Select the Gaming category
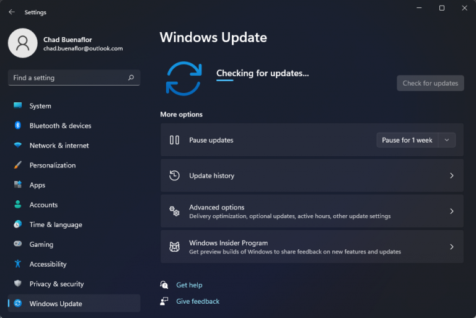Screen dimensions: 476x318 point(74,244)
